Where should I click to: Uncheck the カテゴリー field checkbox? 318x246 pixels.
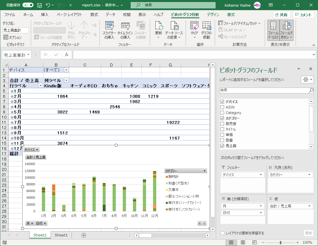[222, 118]
